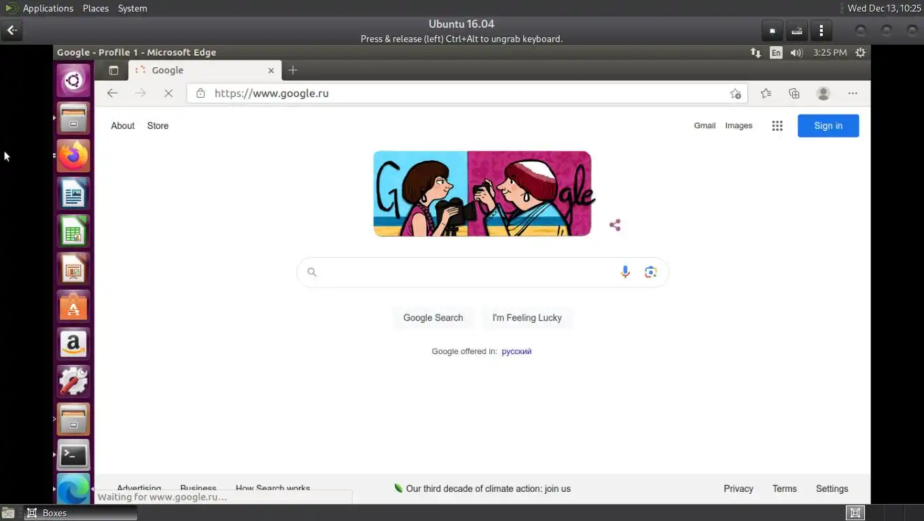This screenshot has width=924, height=521.
Task: Close the Google tab
Action: [x=271, y=70]
